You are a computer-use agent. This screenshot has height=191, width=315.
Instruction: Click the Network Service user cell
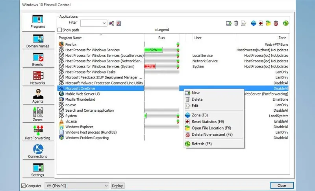(205, 61)
